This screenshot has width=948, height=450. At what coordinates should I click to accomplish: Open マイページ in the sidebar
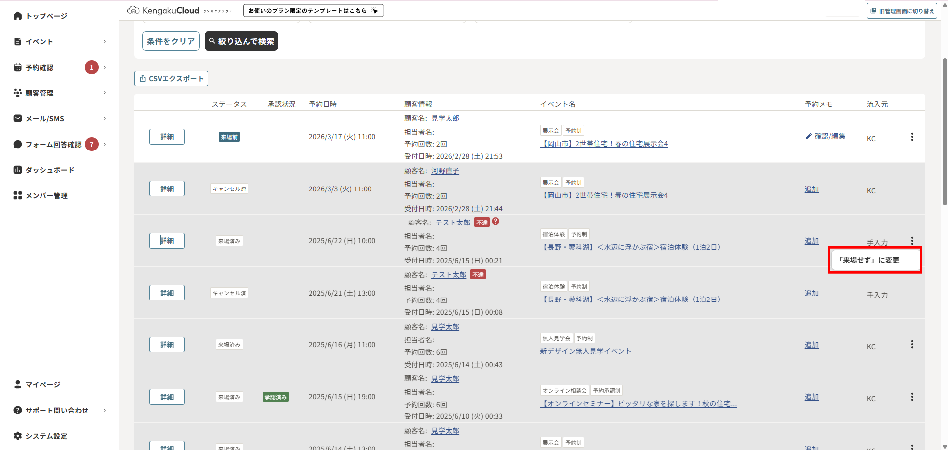[42, 384]
